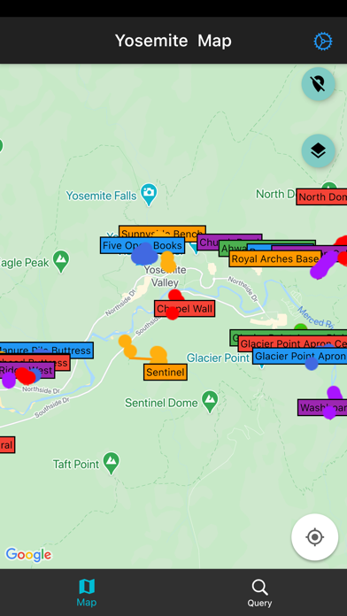Select the Royal Arches Base label
Screen dimensions: 347x616
click(275, 259)
